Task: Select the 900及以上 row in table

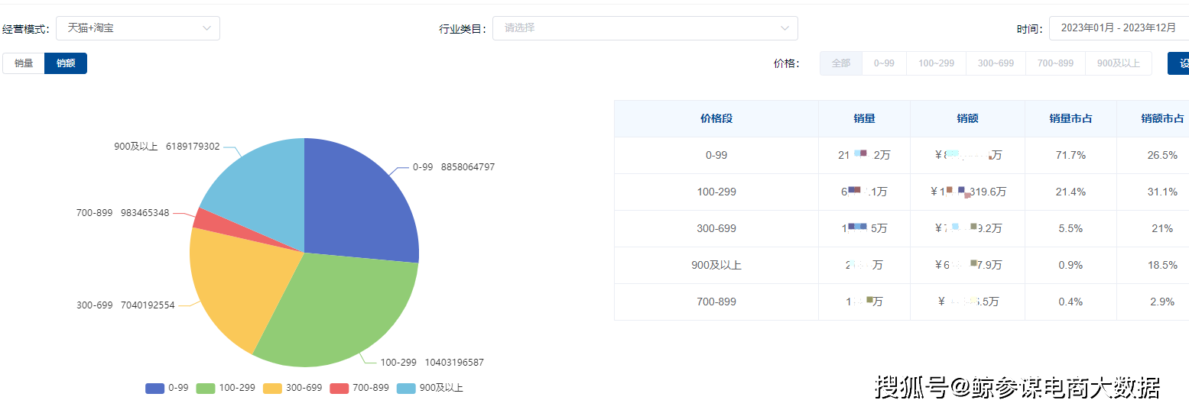Action: coord(901,266)
